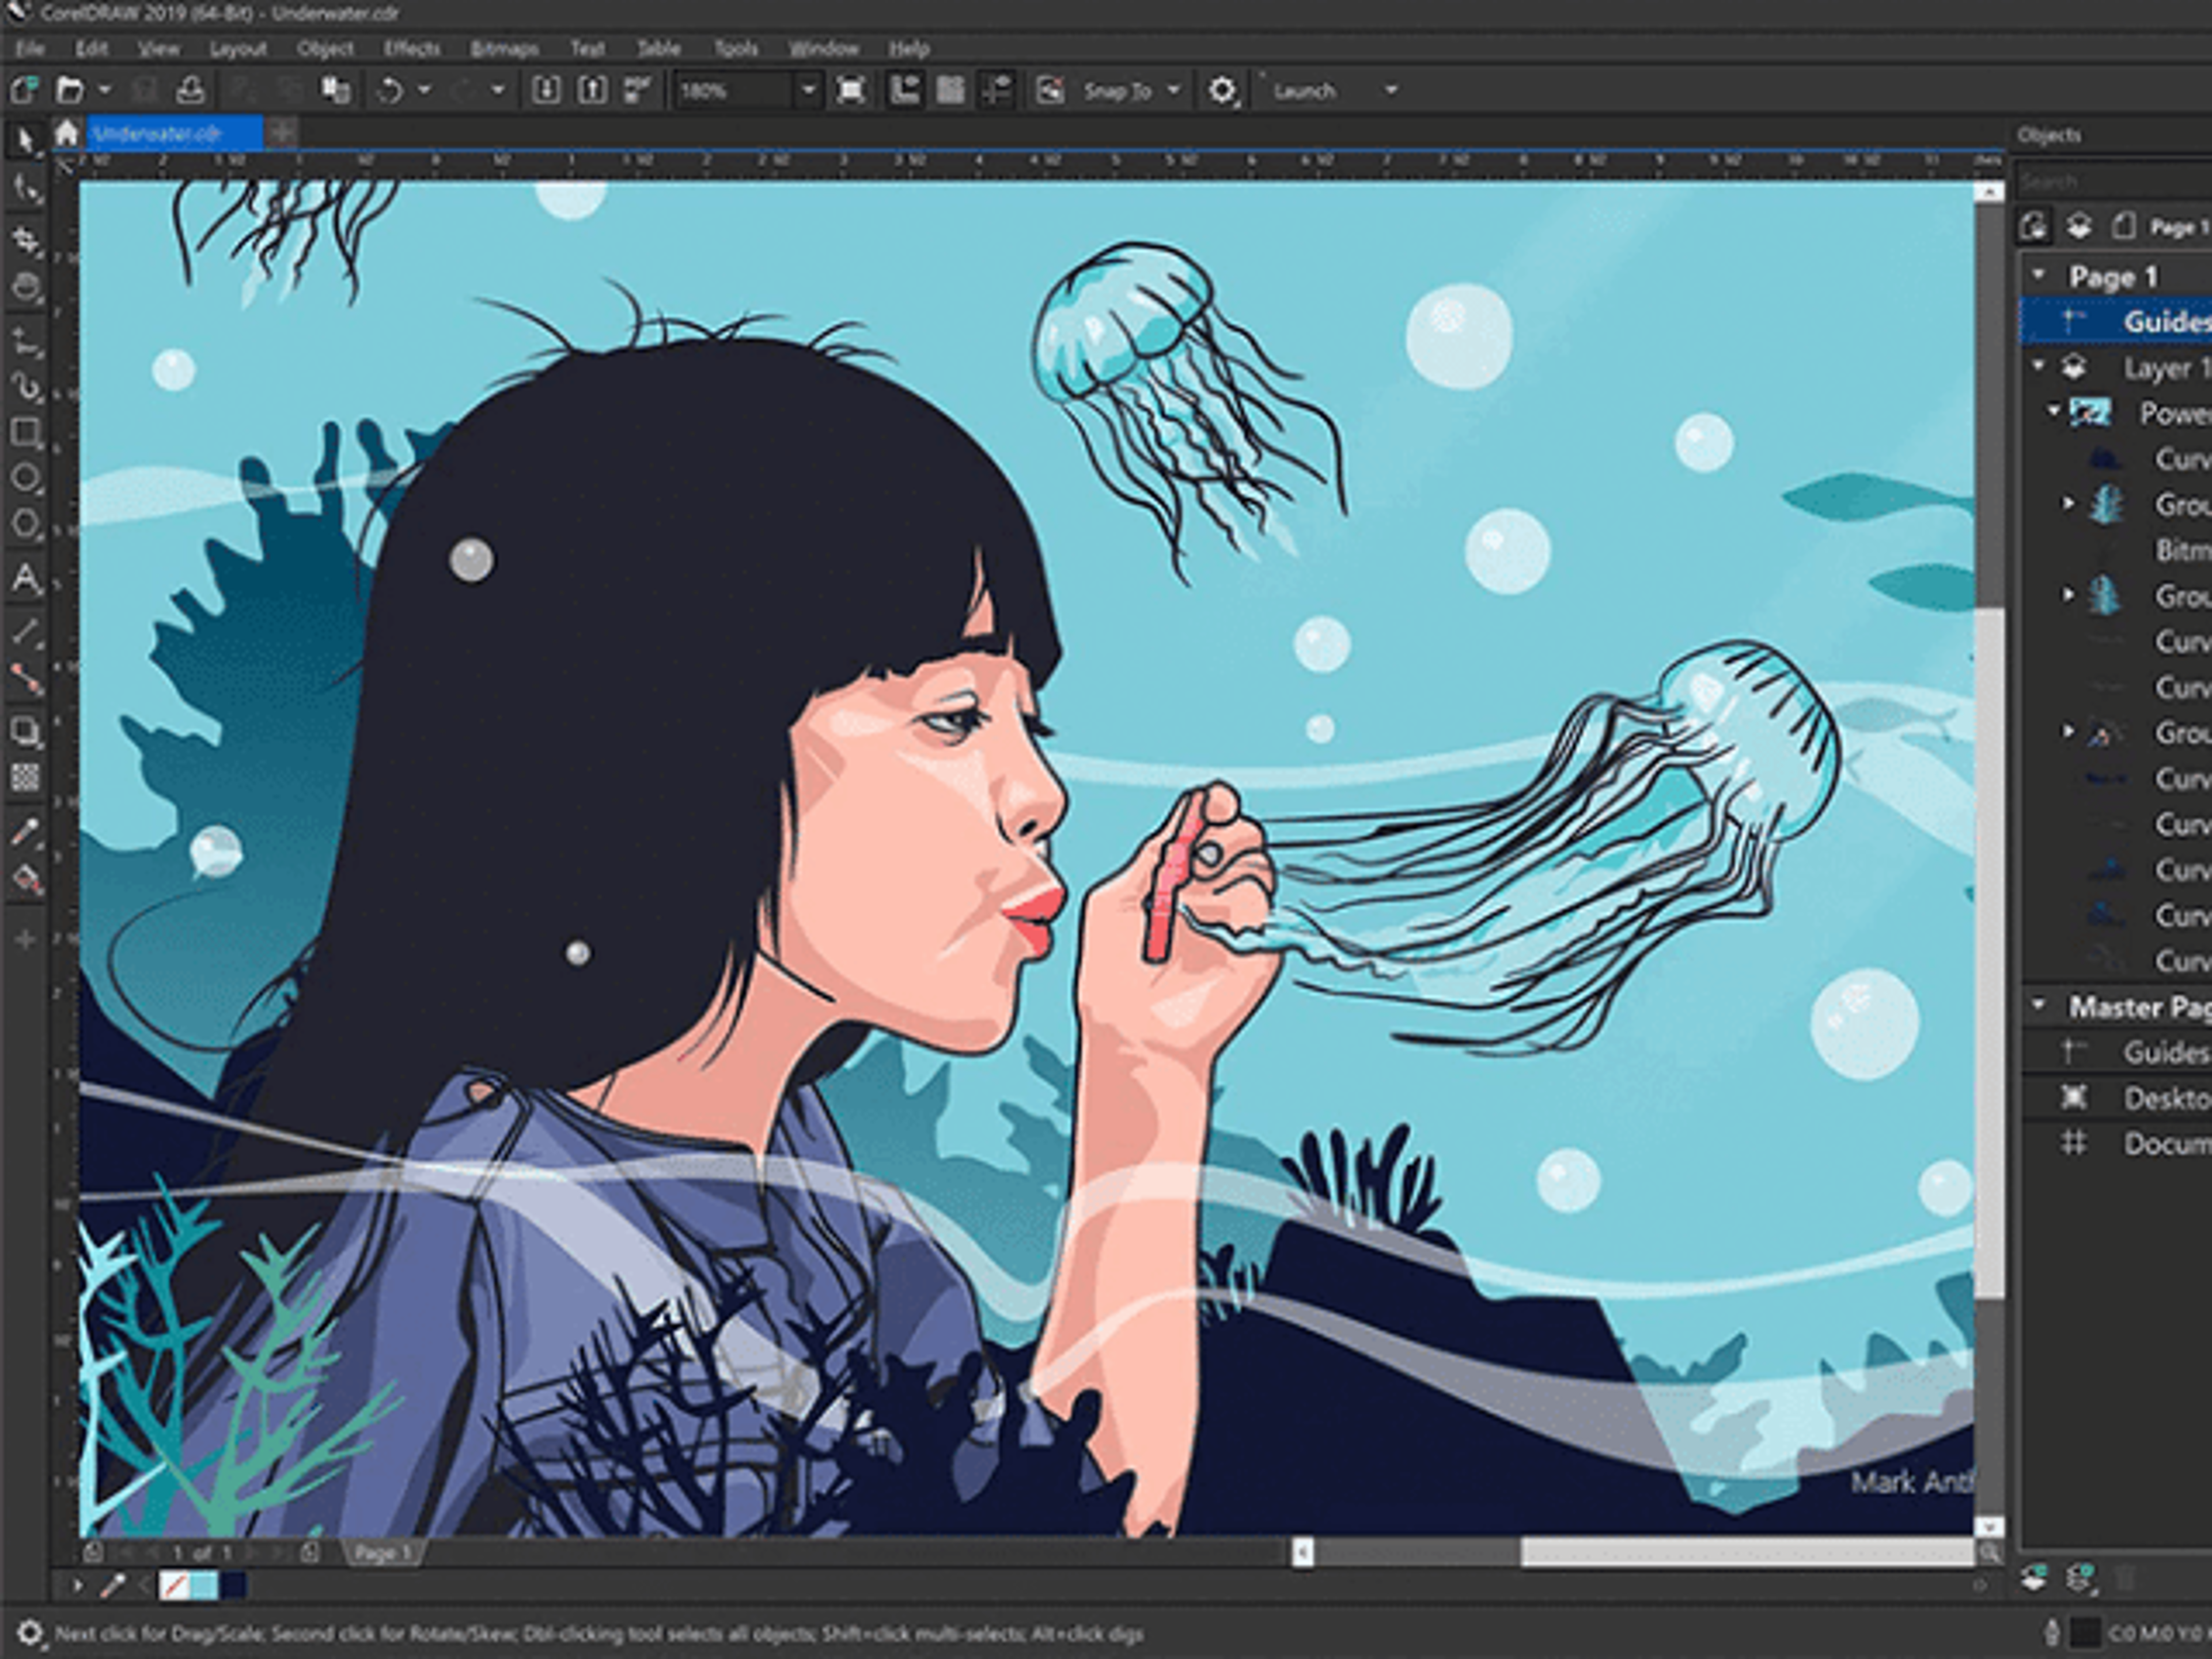This screenshot has height=1659, width=2212.
Task: Click the Print icon in toolbar
Action: [190, 91]
